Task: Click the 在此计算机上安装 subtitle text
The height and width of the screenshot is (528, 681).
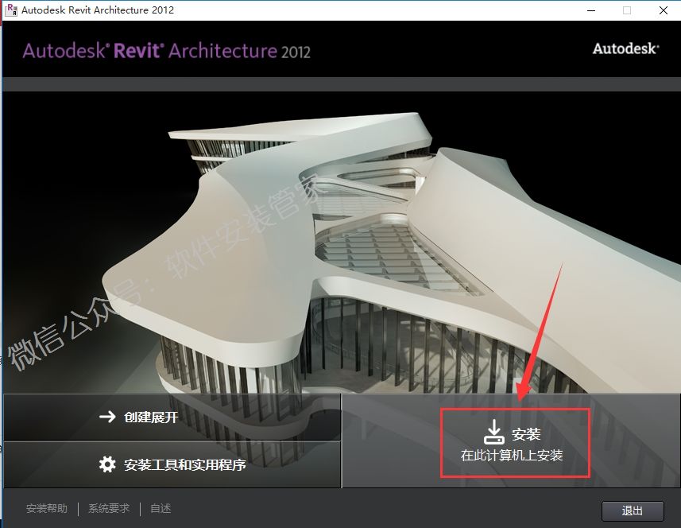Action: [x=512, y=456]
